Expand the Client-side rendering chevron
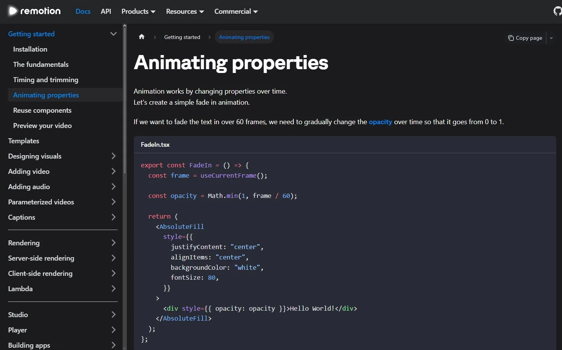The height and width of the screenshot is (350, 562). (x=113, y=273)
